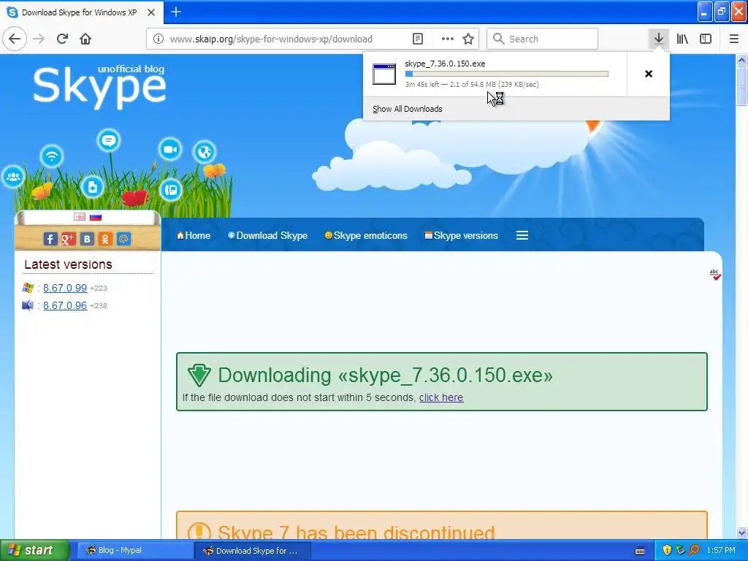This screenshot has height=561, width=748.
Task: Select Download Skype for taskbar button
Action: (252, 551)
